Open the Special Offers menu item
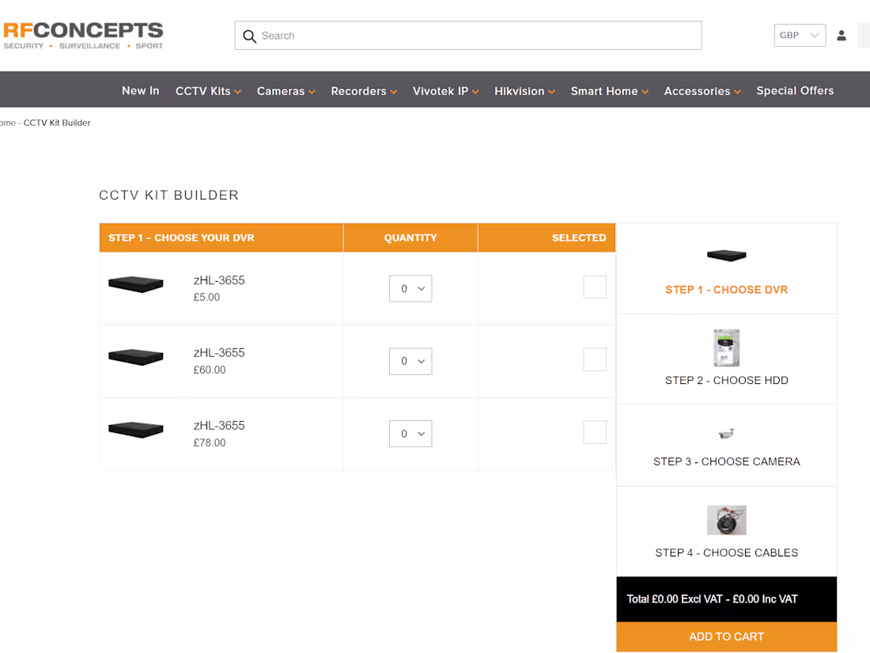Viewport: 870px width, 653px height. point(795,90)
